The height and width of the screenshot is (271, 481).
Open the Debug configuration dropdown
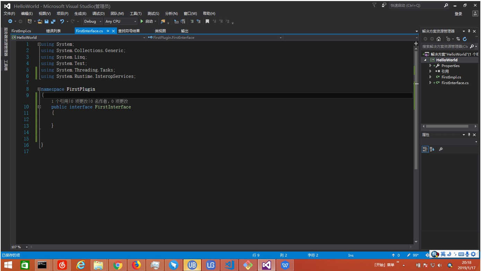(x=93, y=21)
